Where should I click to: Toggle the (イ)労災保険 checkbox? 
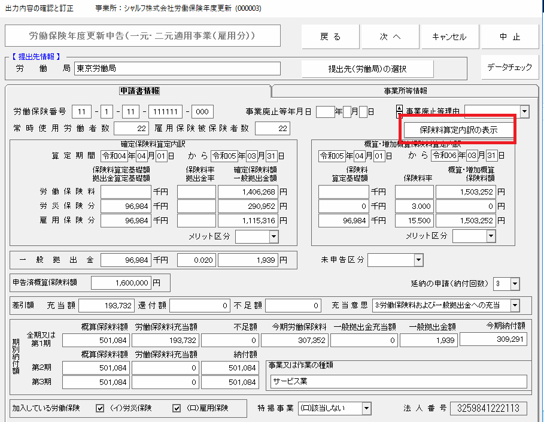pos(101,408)
